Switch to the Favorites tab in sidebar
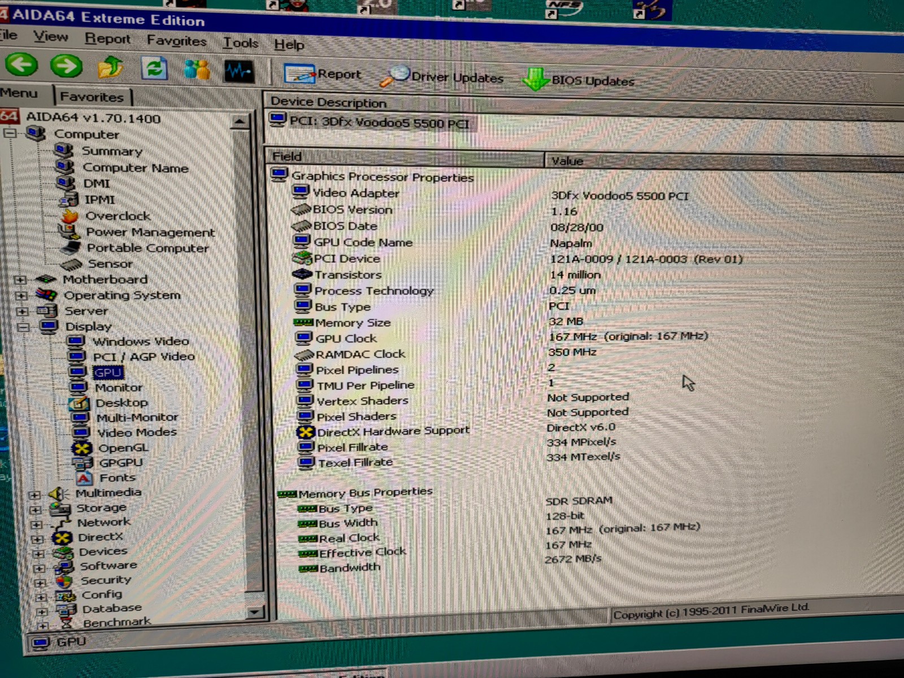Image resolution: width=904 pixels, height=678 pixels. [92, 97]
